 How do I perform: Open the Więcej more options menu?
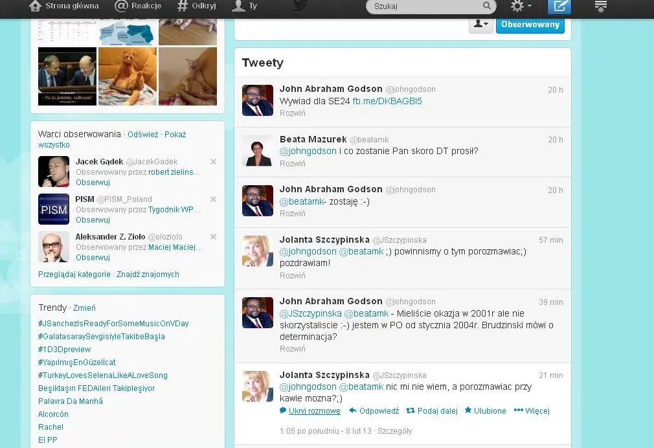coord(532,411)
